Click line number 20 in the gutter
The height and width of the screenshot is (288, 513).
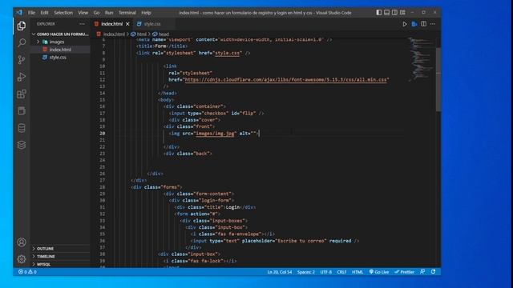[103, 134]
